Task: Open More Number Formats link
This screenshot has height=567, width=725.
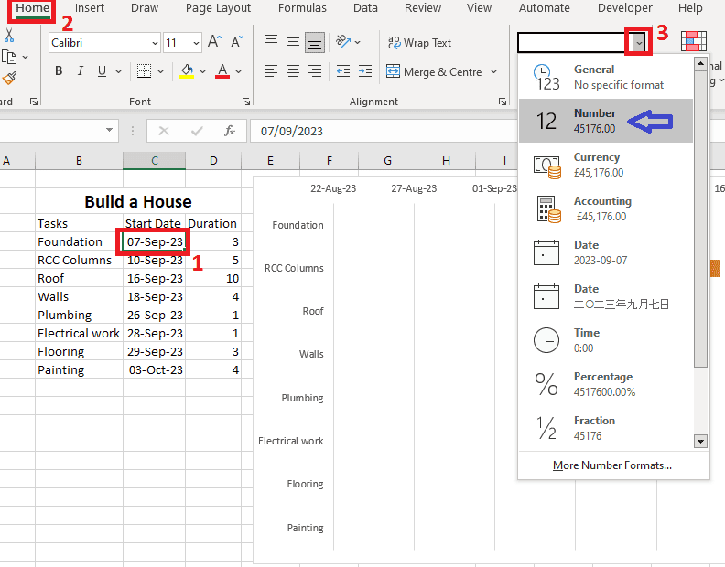Action: (611, 465)
